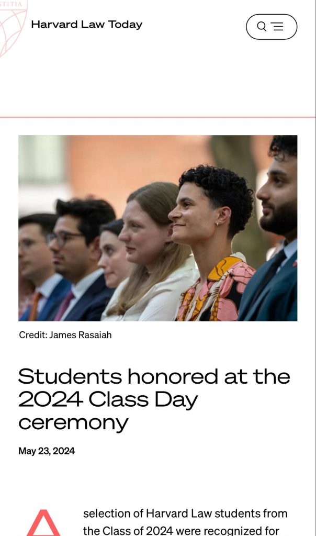Click the pink divider line under header
This screenshot has width=316, height=536.
pyautogui.click(x=157, y=117)
